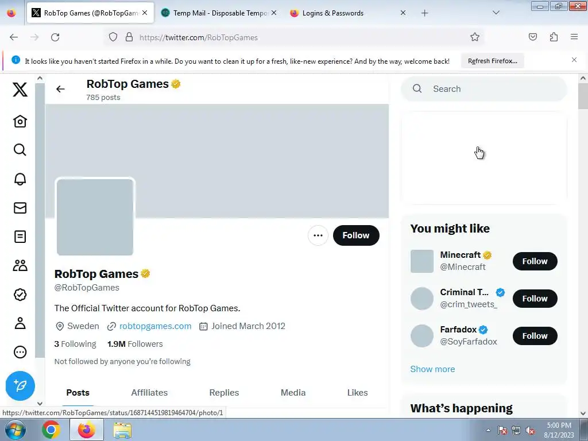Click browser Forward arrow button
Screen dimensions: 588x441
(x=34, y=37)
